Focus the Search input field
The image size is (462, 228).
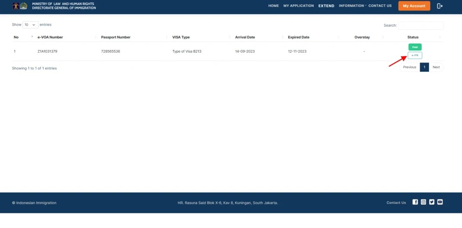421,25
